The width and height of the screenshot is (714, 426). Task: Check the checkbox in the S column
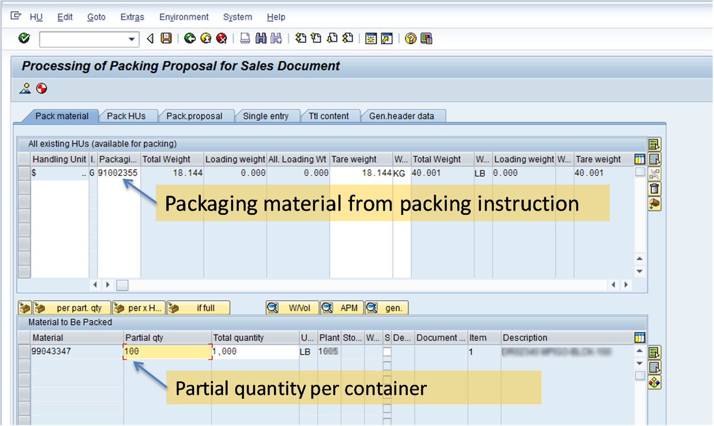(x=386, y=352)
